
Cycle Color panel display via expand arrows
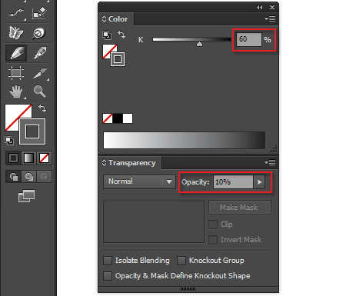pyautogui.click(x=104, y=18)
